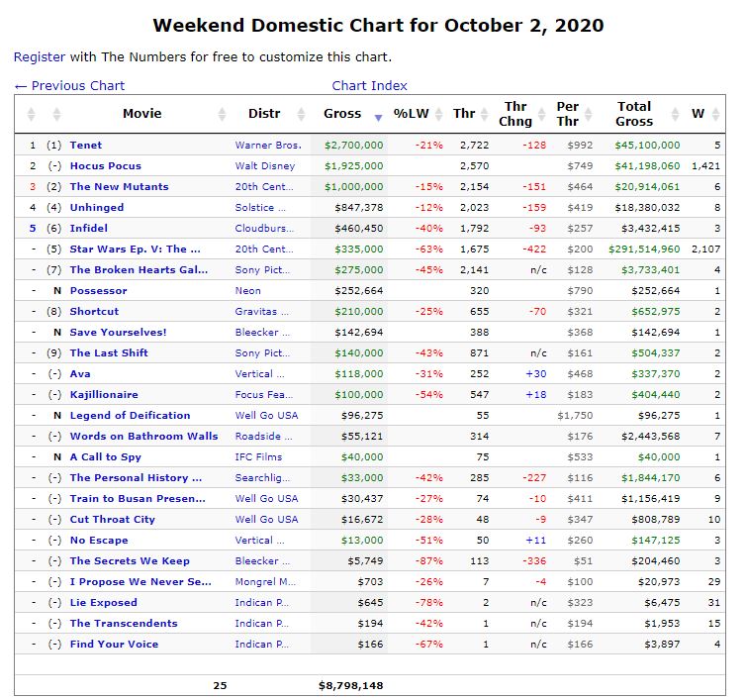The image size is (746, 699).
Task: Open Warner Bros. distributor link
Action: [x=267, y=146]
